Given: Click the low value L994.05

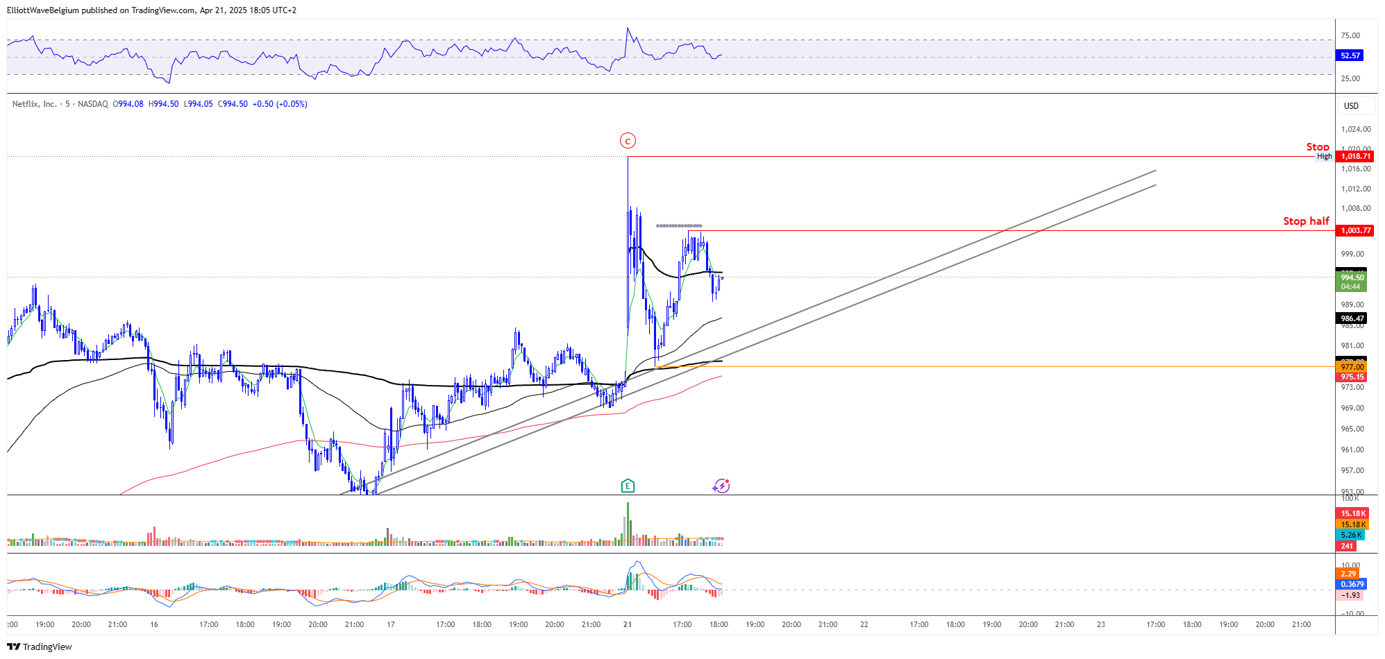Looking at the screenshot, I should click(199, 104).
